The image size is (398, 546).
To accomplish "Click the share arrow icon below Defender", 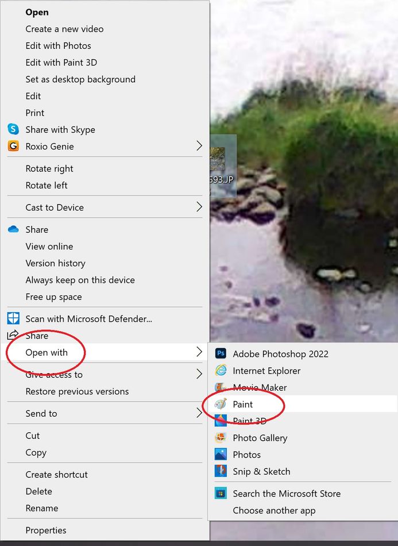I will tap(13, 334).
